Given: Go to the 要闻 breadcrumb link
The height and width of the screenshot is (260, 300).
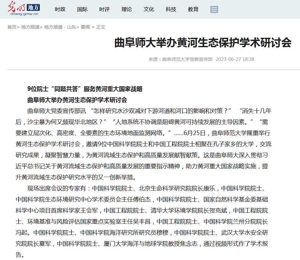Looking at the screenshot, I should tap(85, 27).
